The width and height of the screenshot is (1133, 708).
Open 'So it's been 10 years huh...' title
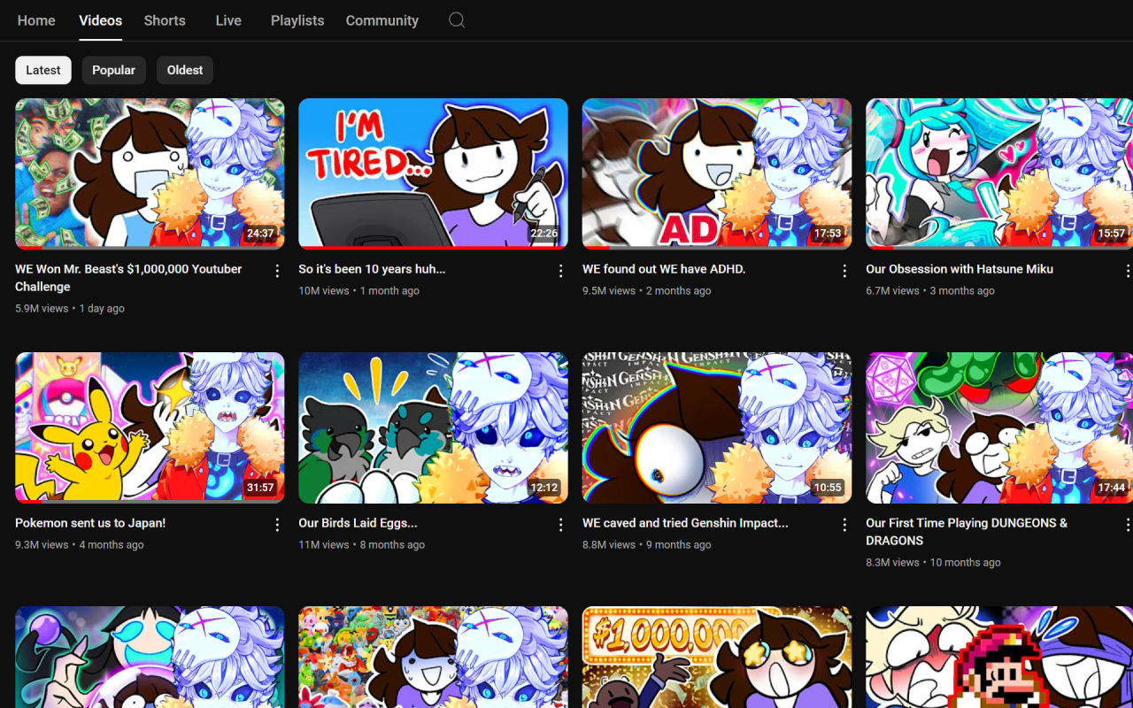[372, 269]
